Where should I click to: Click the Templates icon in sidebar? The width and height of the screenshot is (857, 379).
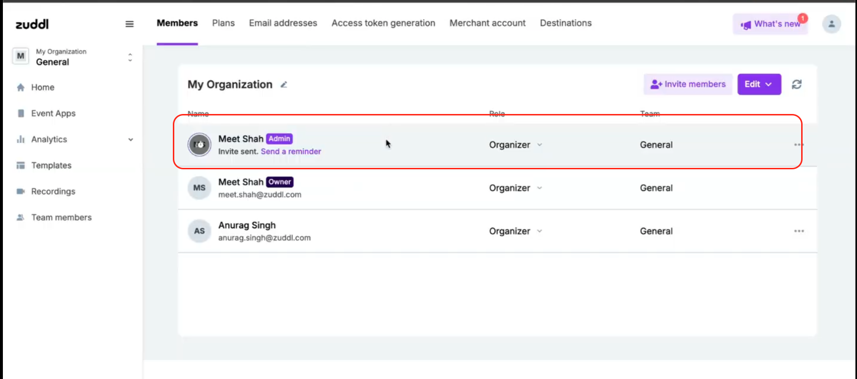point(21,165)
